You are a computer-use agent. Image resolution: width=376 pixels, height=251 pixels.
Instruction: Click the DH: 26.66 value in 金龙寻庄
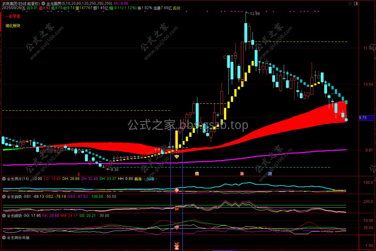pos(71,179)
